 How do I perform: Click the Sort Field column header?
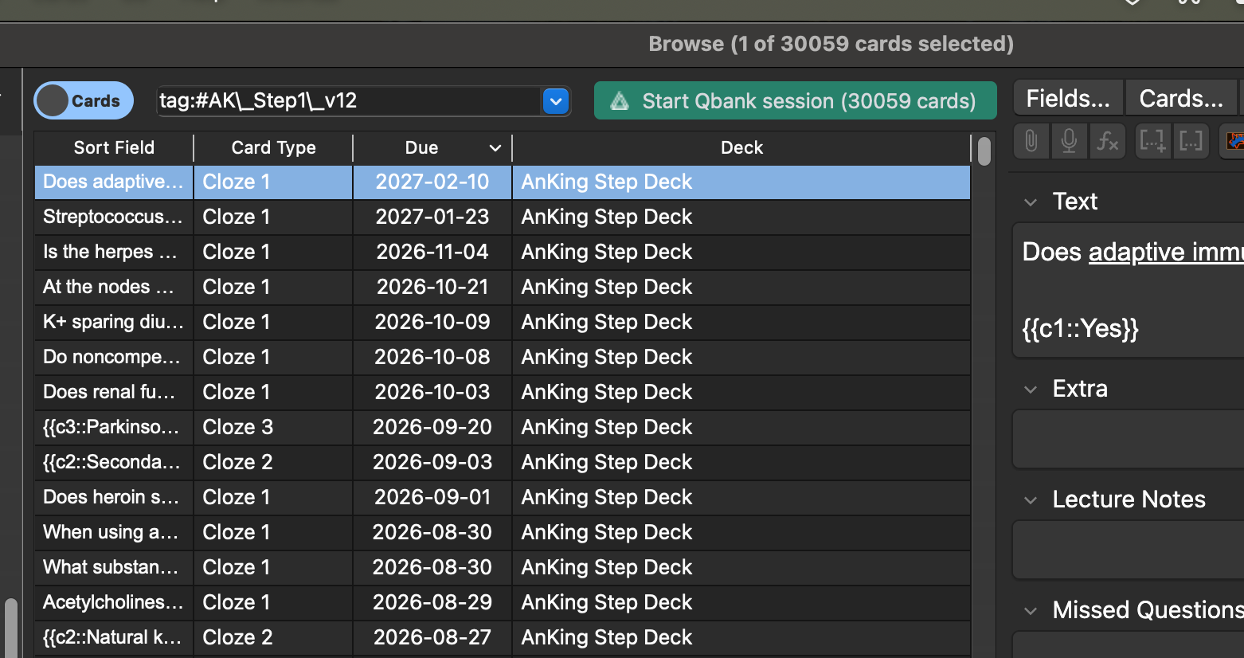114,148
